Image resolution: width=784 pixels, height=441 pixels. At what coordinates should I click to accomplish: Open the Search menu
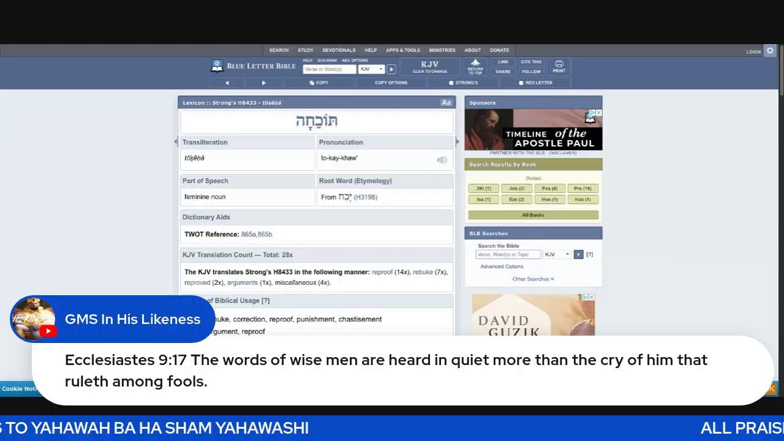[x=279, y=50]
